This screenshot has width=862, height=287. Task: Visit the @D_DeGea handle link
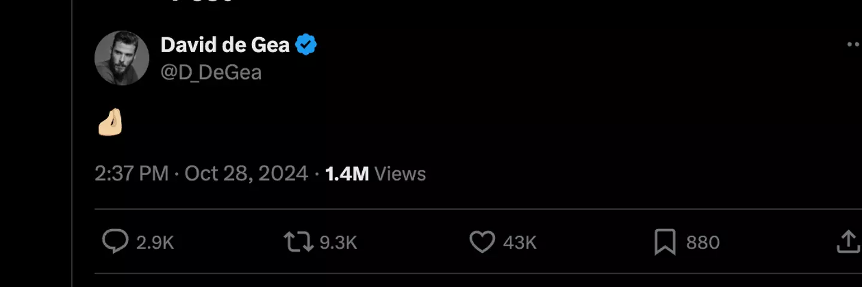click(x=211, y=72)
